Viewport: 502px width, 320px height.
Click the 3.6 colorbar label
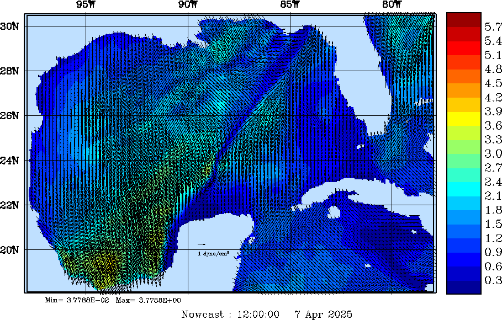[x=493, y=125]
